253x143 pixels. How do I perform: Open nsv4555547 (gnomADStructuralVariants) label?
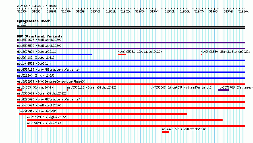click(x=180, y=87)
